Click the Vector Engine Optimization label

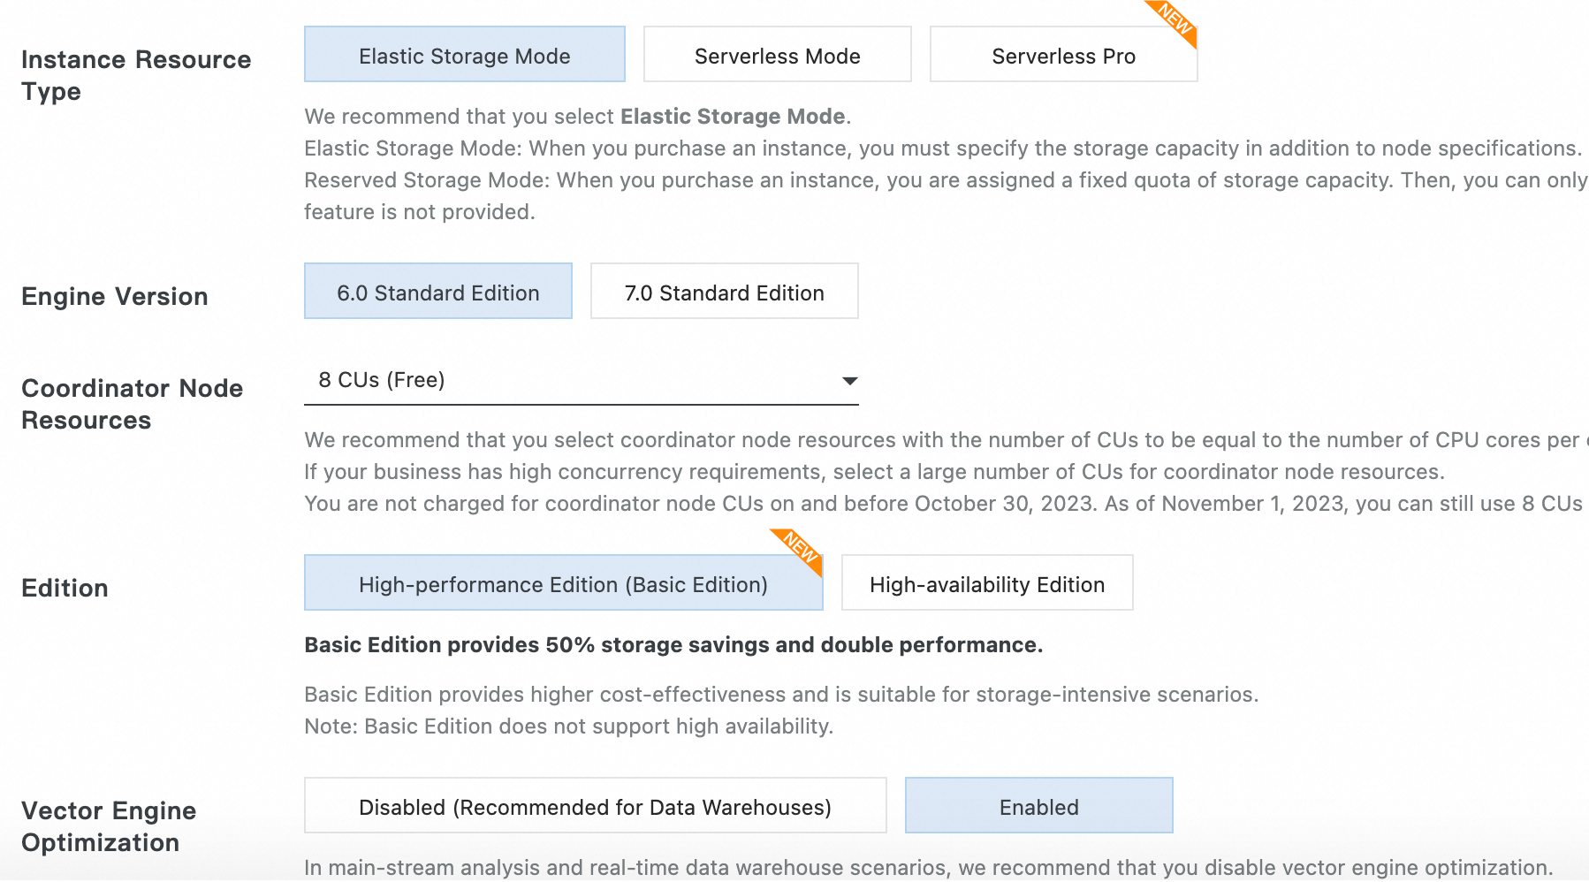[x=109, y=826]
